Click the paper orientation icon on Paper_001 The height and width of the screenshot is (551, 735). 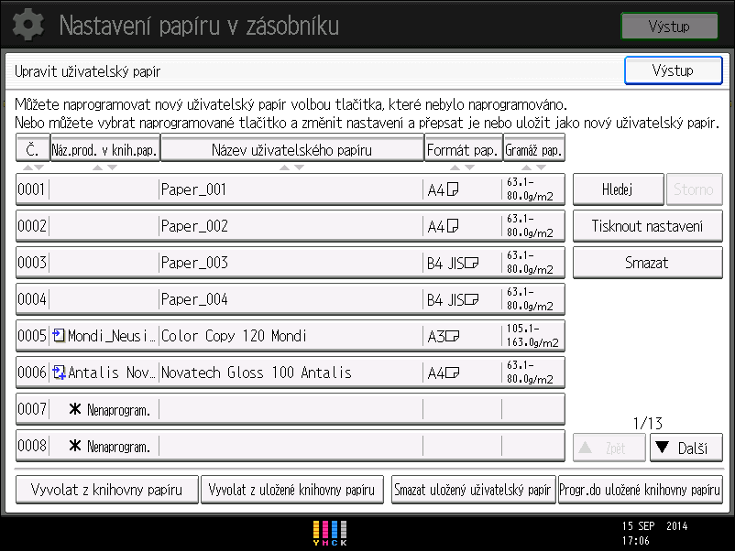[453, 189]
